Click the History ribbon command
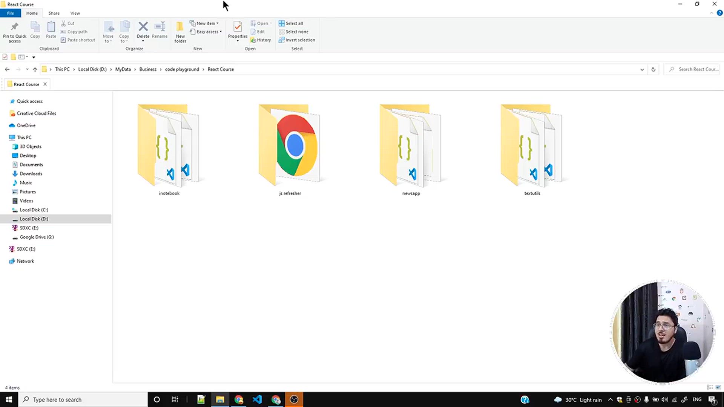724x407 pixels. [261, 40]
